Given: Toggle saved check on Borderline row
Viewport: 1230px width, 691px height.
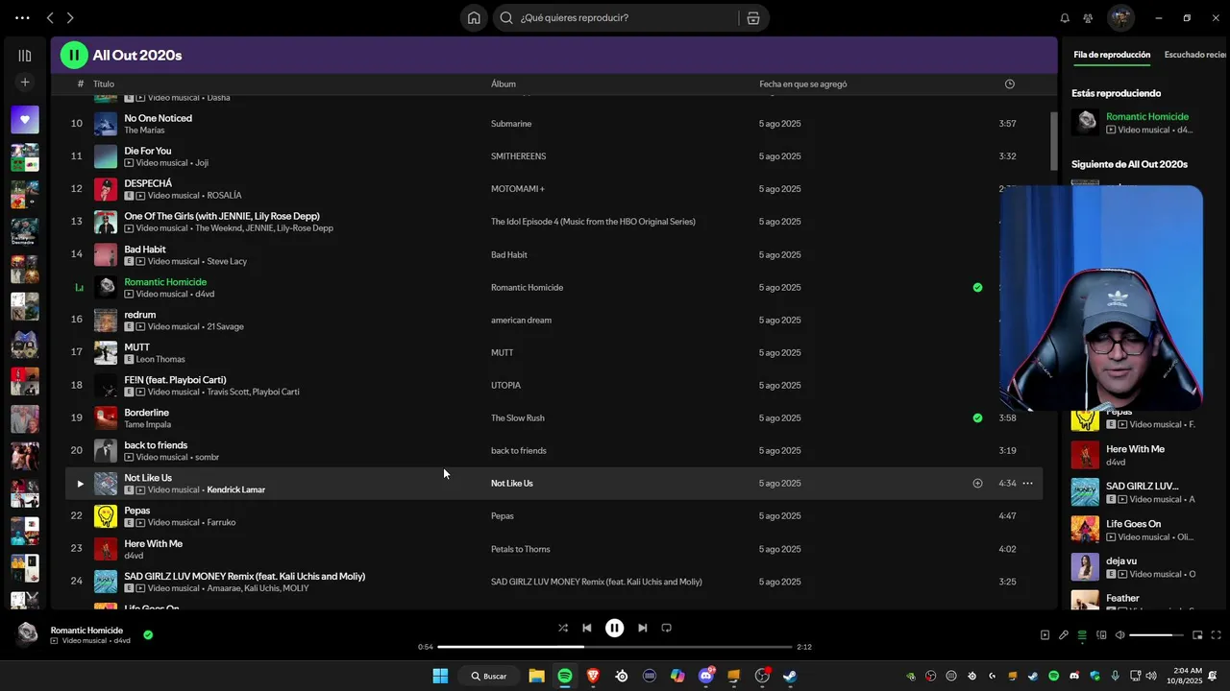Looking at the screenshot, I should click(977, 418).
